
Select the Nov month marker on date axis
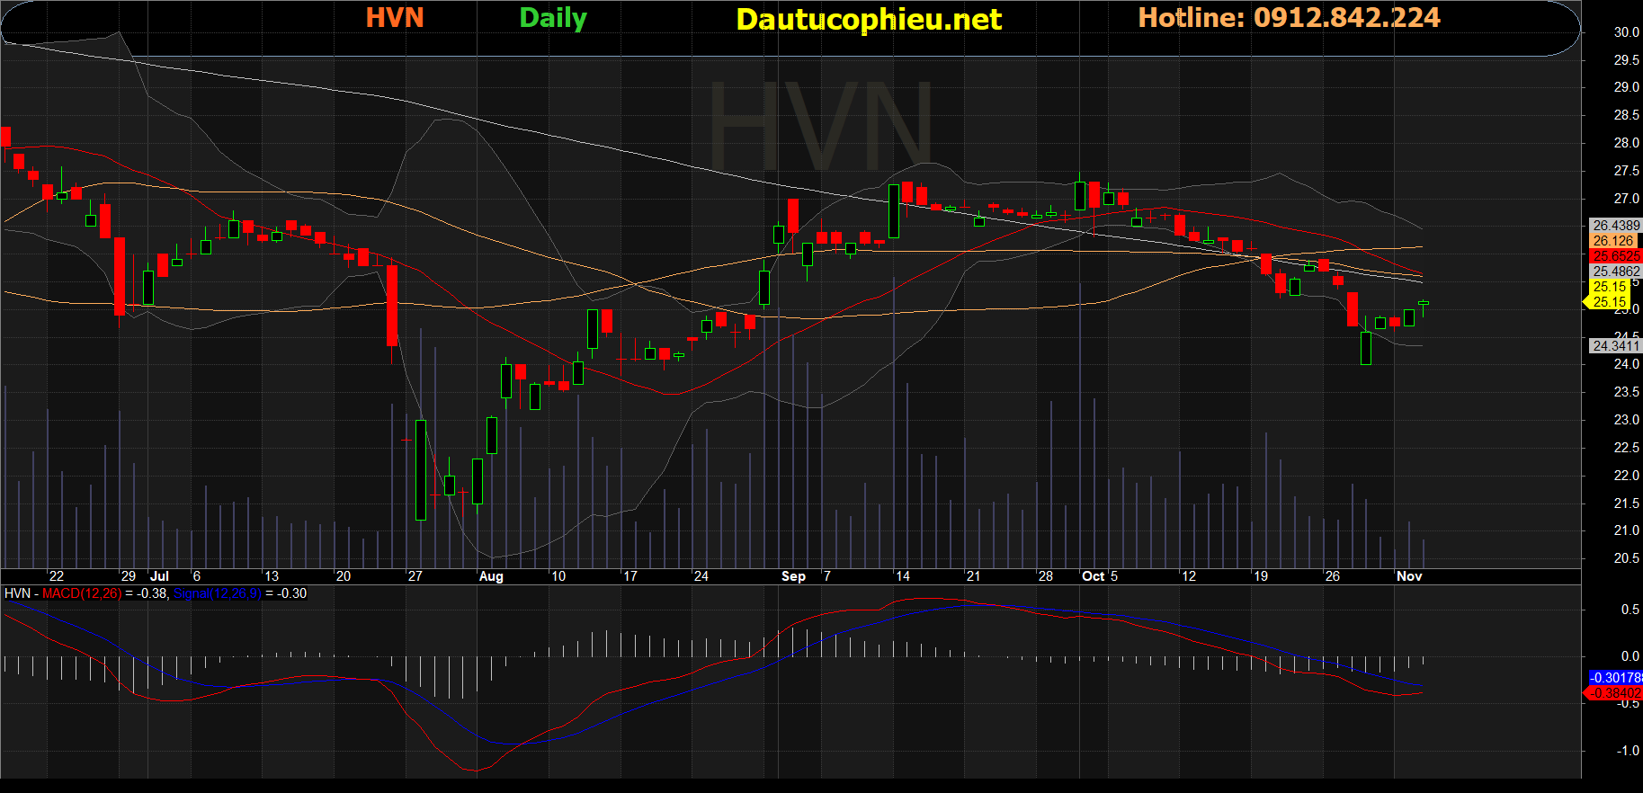(x=1409, y=576)
